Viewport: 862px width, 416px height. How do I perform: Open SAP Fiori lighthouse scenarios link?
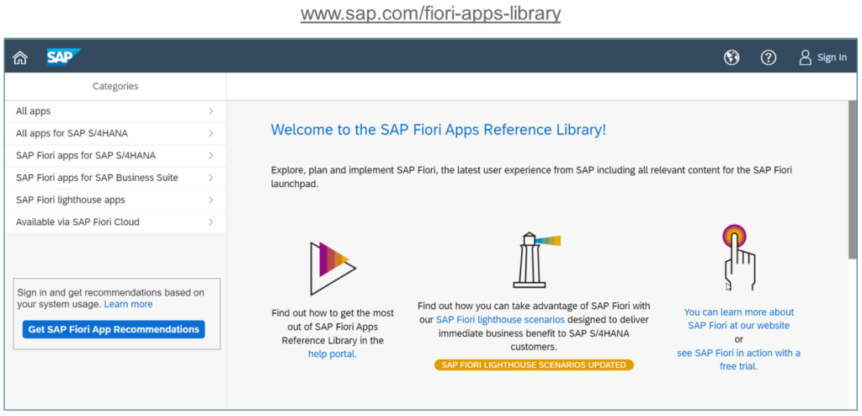[x=500, y=320]
